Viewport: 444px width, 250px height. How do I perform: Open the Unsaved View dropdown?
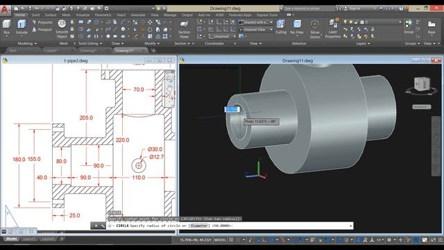click(x=256, y=29)
